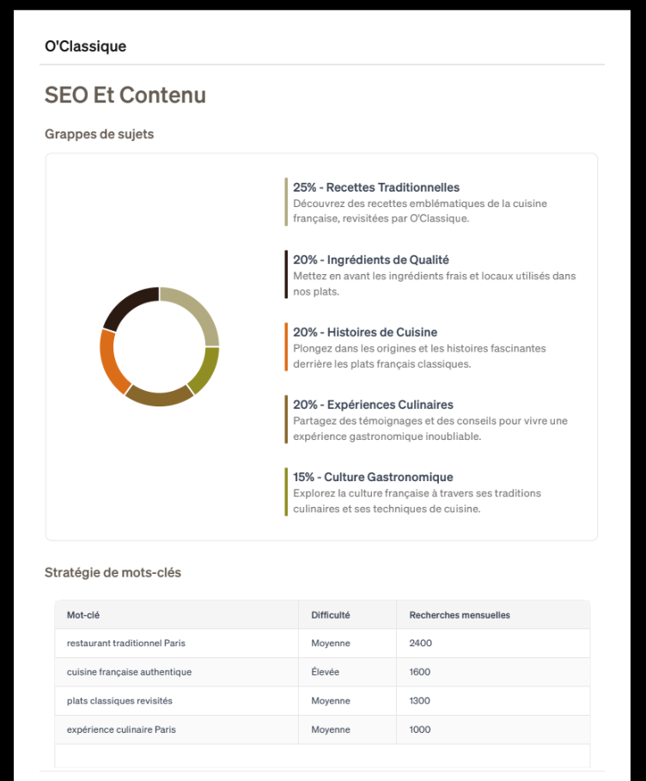Click the O'Classique header title
646x781 pixels.
[x=86, y=46]
